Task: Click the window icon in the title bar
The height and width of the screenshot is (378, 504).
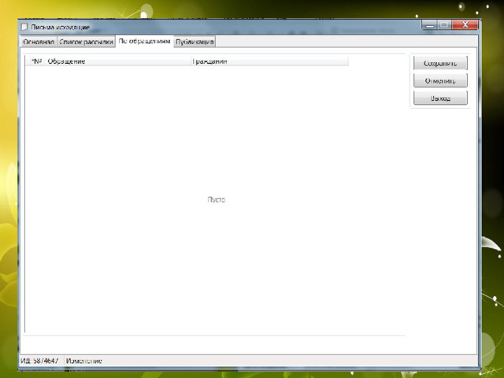Action: (24, 26)
